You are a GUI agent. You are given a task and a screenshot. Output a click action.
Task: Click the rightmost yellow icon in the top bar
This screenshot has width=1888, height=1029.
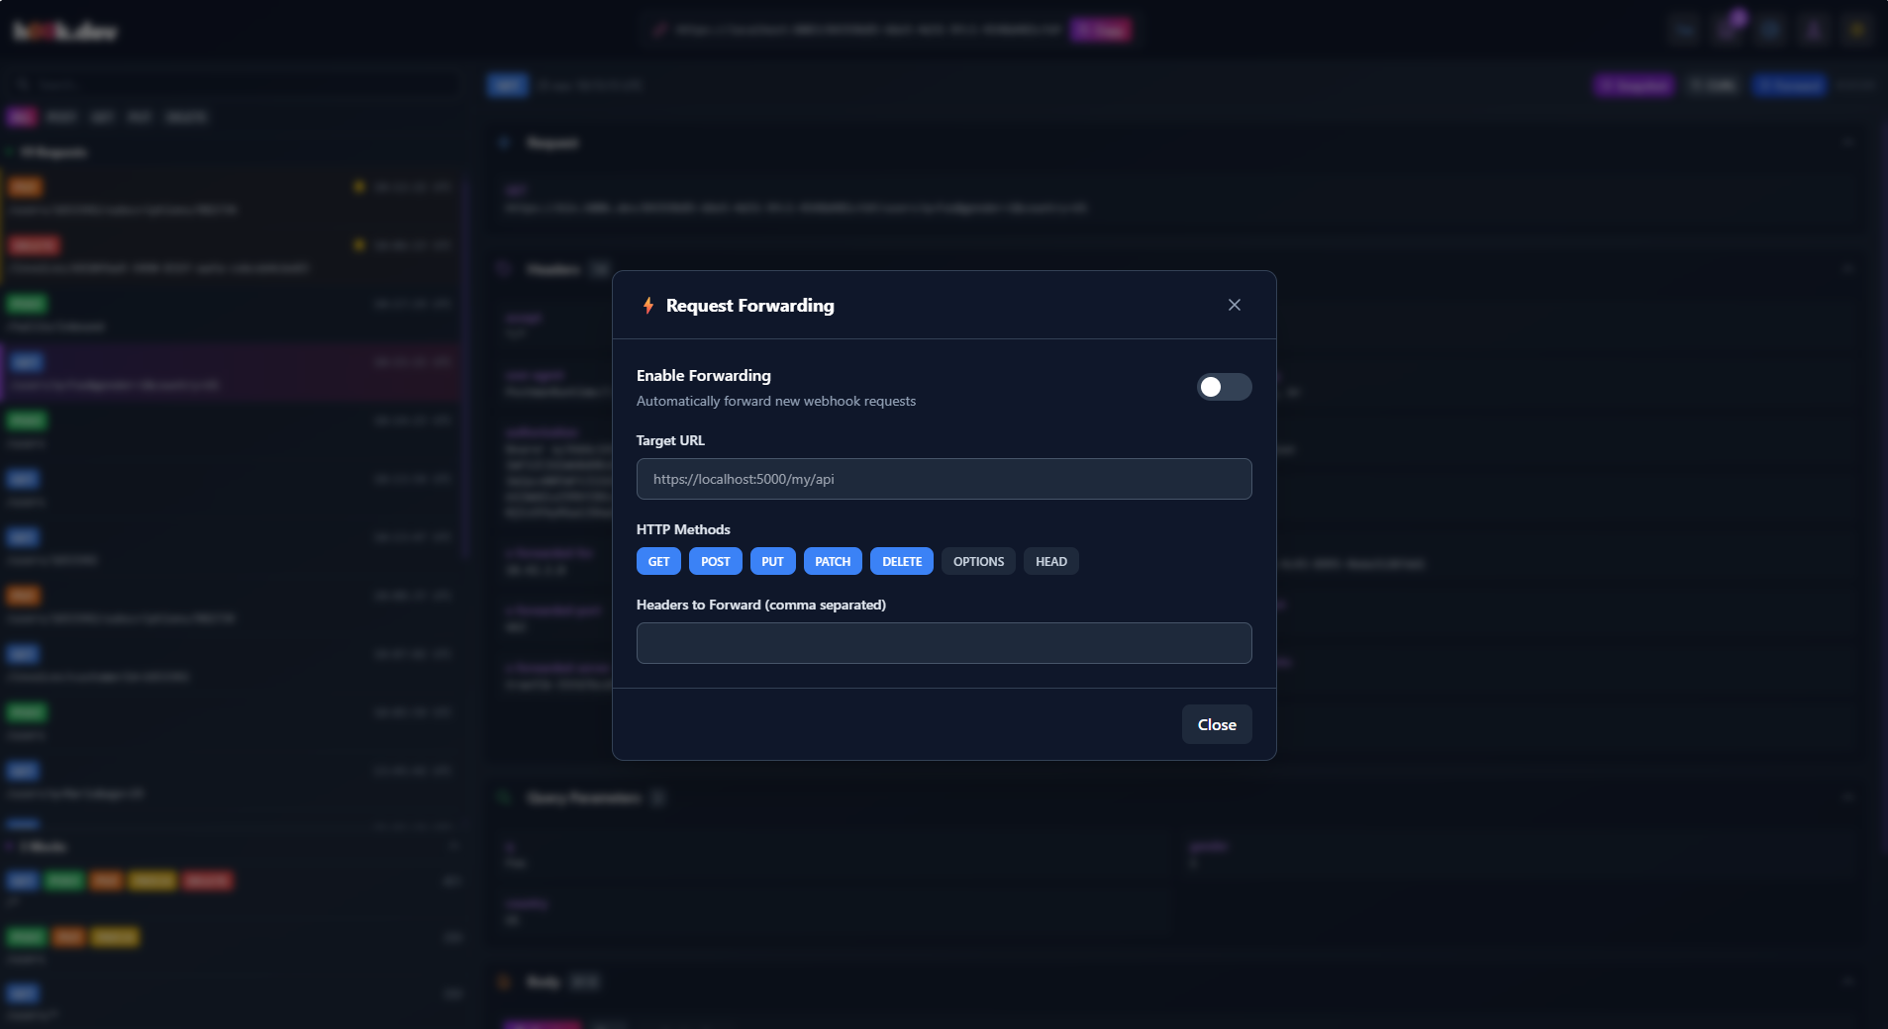(x=1856, y=30)
